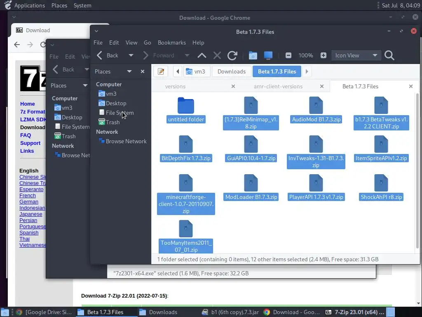Select File System in front window sidebar

click(116, 113)
